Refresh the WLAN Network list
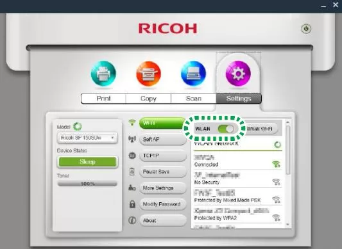This screenshot has width=342, height=249. (x=278, y=145)
